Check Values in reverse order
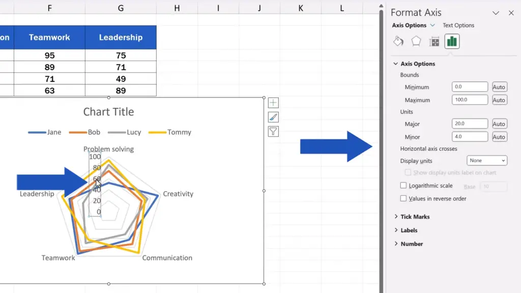521x293 pixels. [403, 198]
